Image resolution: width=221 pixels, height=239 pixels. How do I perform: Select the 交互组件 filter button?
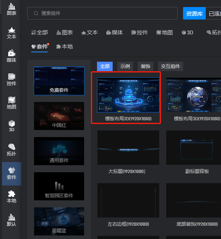(x=170, y=66)
